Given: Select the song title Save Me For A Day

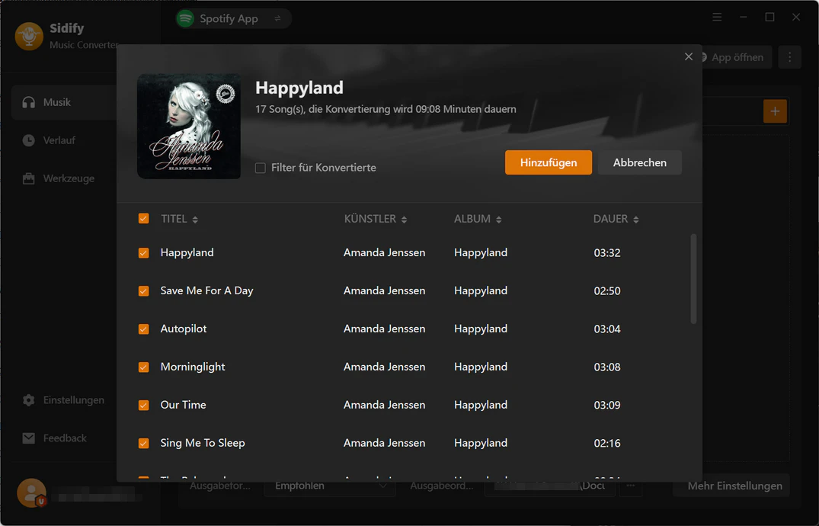Looking at the screenshot, I should (x=206, y=290).
